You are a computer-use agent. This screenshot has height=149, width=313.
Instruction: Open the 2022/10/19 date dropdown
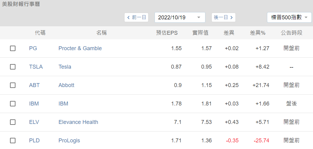[x=180, y=18]
